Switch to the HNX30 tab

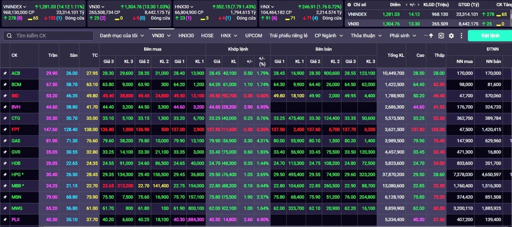pyautogui.click(x=186, y=36)
